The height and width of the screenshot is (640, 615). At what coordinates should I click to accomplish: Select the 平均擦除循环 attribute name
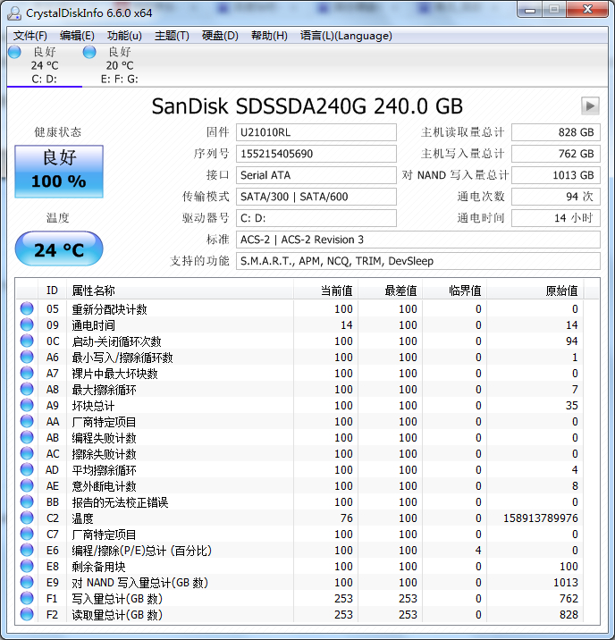click(104, 470)
